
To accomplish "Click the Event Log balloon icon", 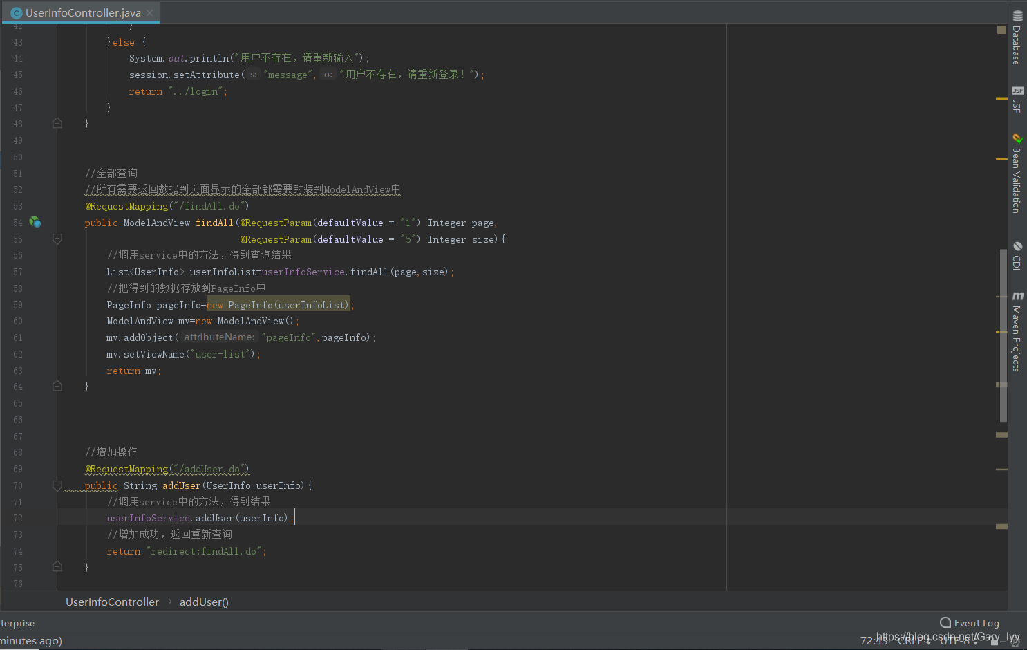I will pos(945,622).
